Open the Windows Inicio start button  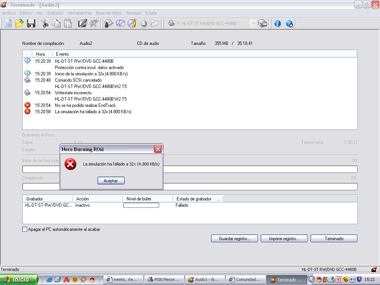click(x=19, y=279)
